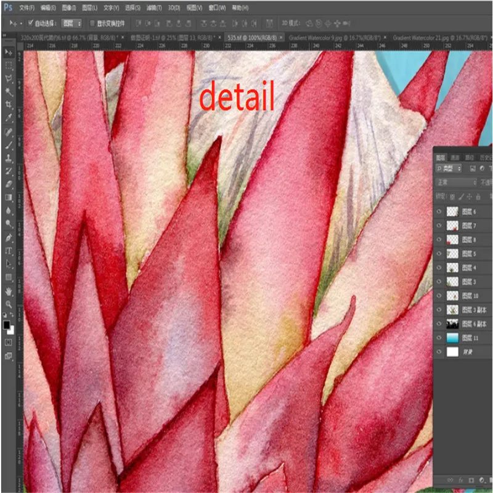Select the Rectangle shape tool
The height and width of the screenshot is (493, 493).
(x=9, y=277)
